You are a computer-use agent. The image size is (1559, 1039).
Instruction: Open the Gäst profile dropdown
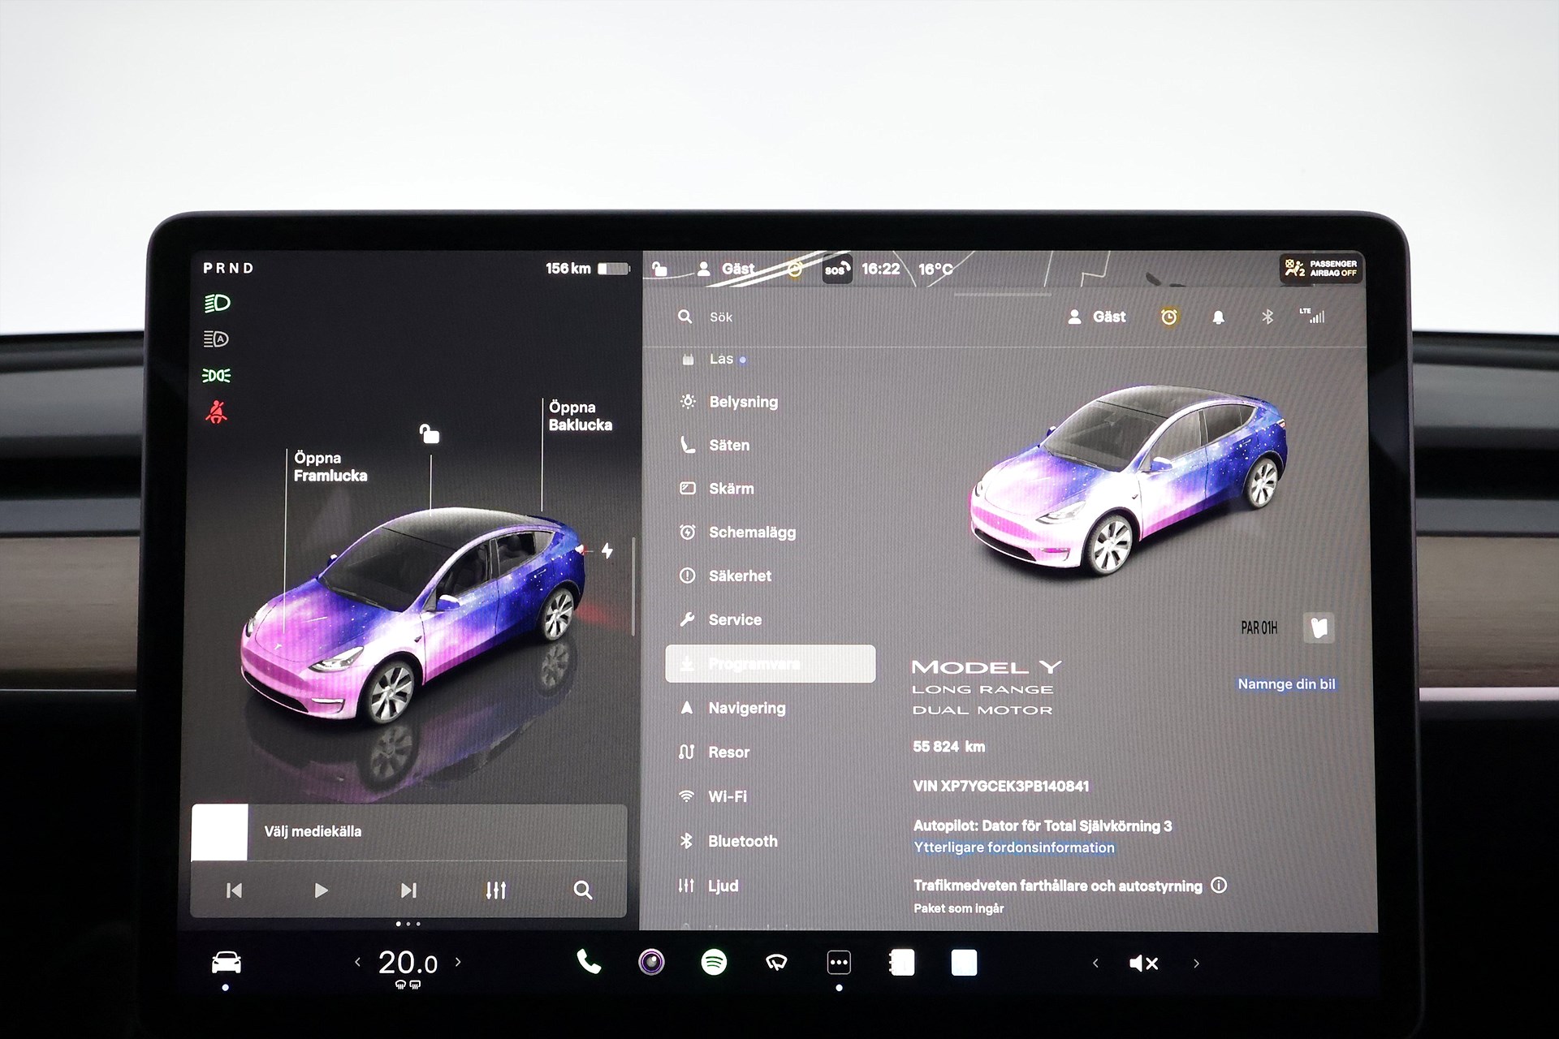(x=1097, y=317)
